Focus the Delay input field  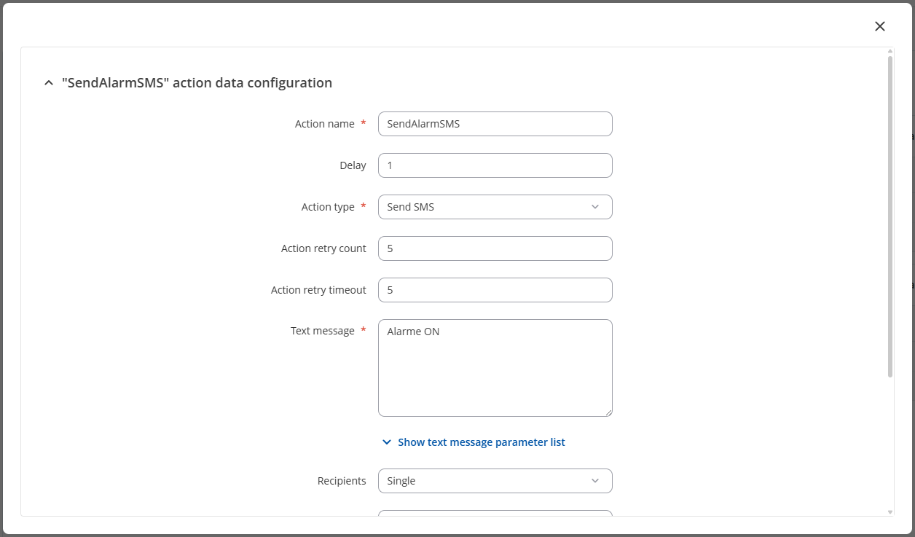495,165
